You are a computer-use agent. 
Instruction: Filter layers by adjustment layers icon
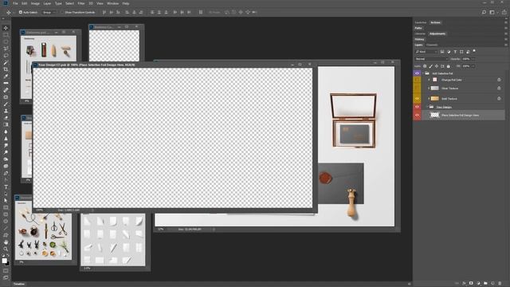449,51
